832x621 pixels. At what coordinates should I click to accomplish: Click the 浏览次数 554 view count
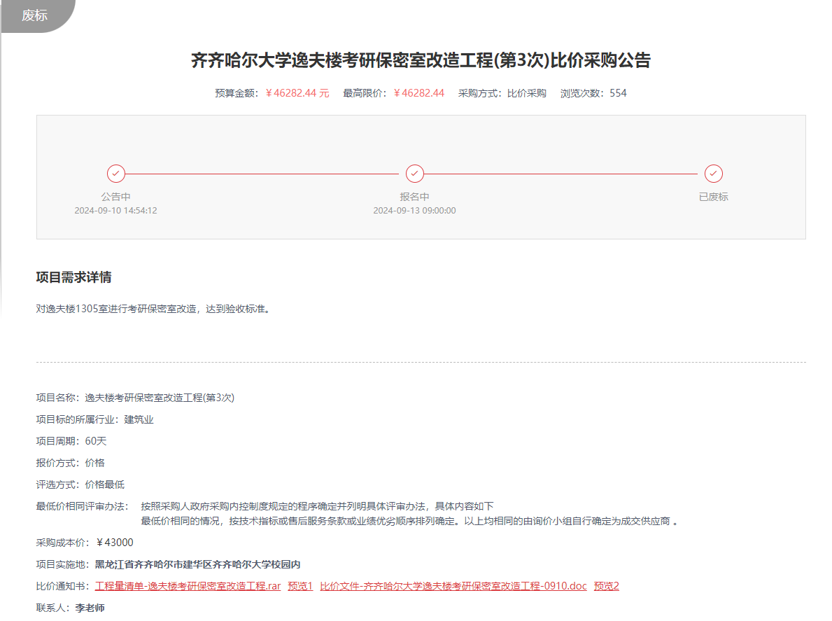pyautogui.click(x=618, y=93)
